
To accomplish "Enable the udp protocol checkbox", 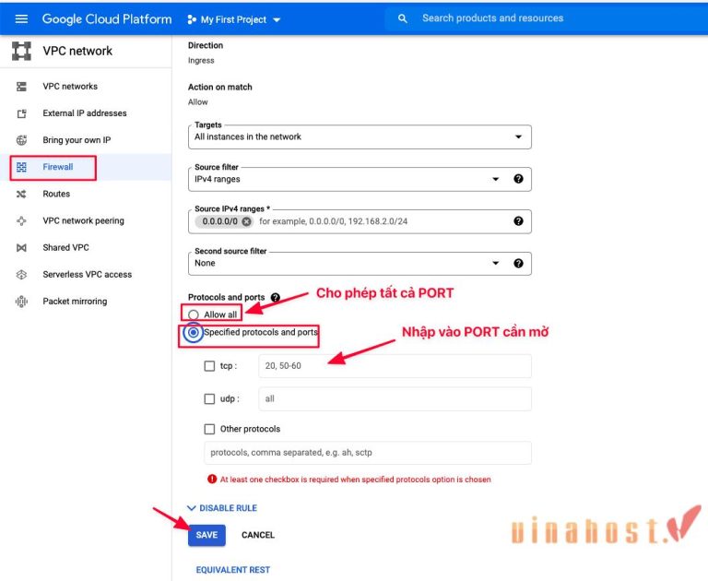I will click(210, 399).
